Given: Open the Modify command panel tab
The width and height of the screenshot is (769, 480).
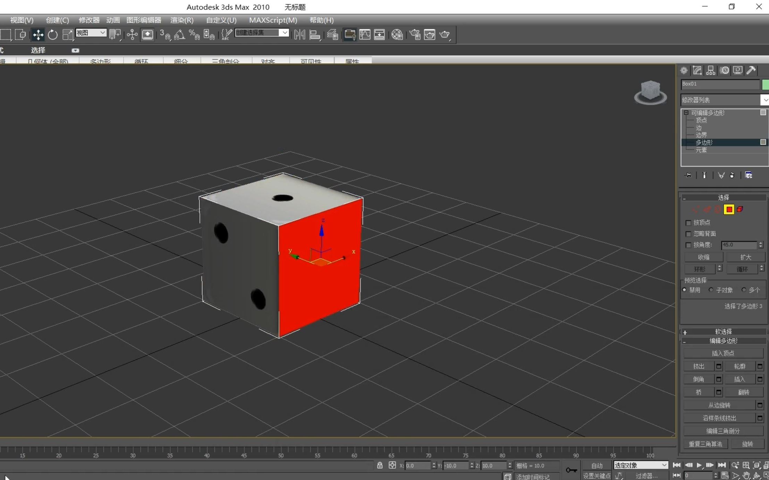Looking at the screenshot, I should [x=697, y=70].
